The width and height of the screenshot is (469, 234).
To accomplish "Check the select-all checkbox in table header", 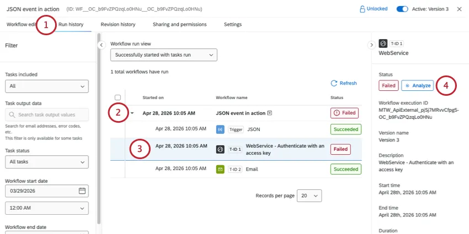I will [x=118, y=97].
